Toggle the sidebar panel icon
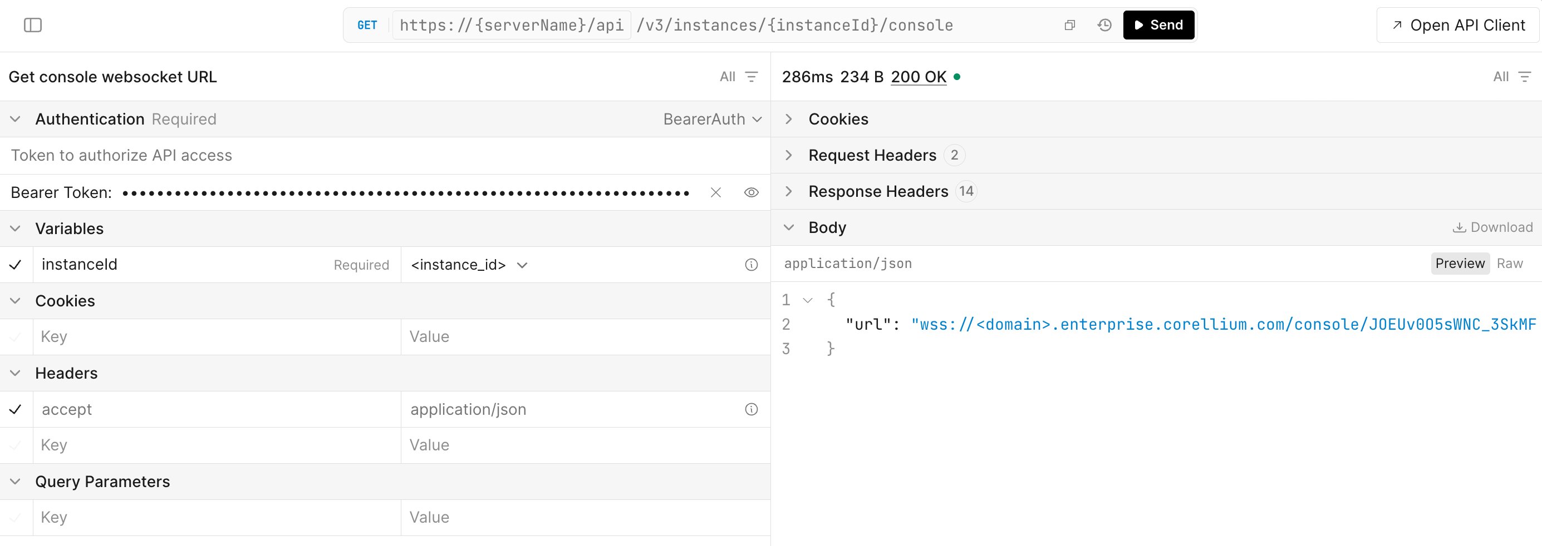 tap(32, 25)
